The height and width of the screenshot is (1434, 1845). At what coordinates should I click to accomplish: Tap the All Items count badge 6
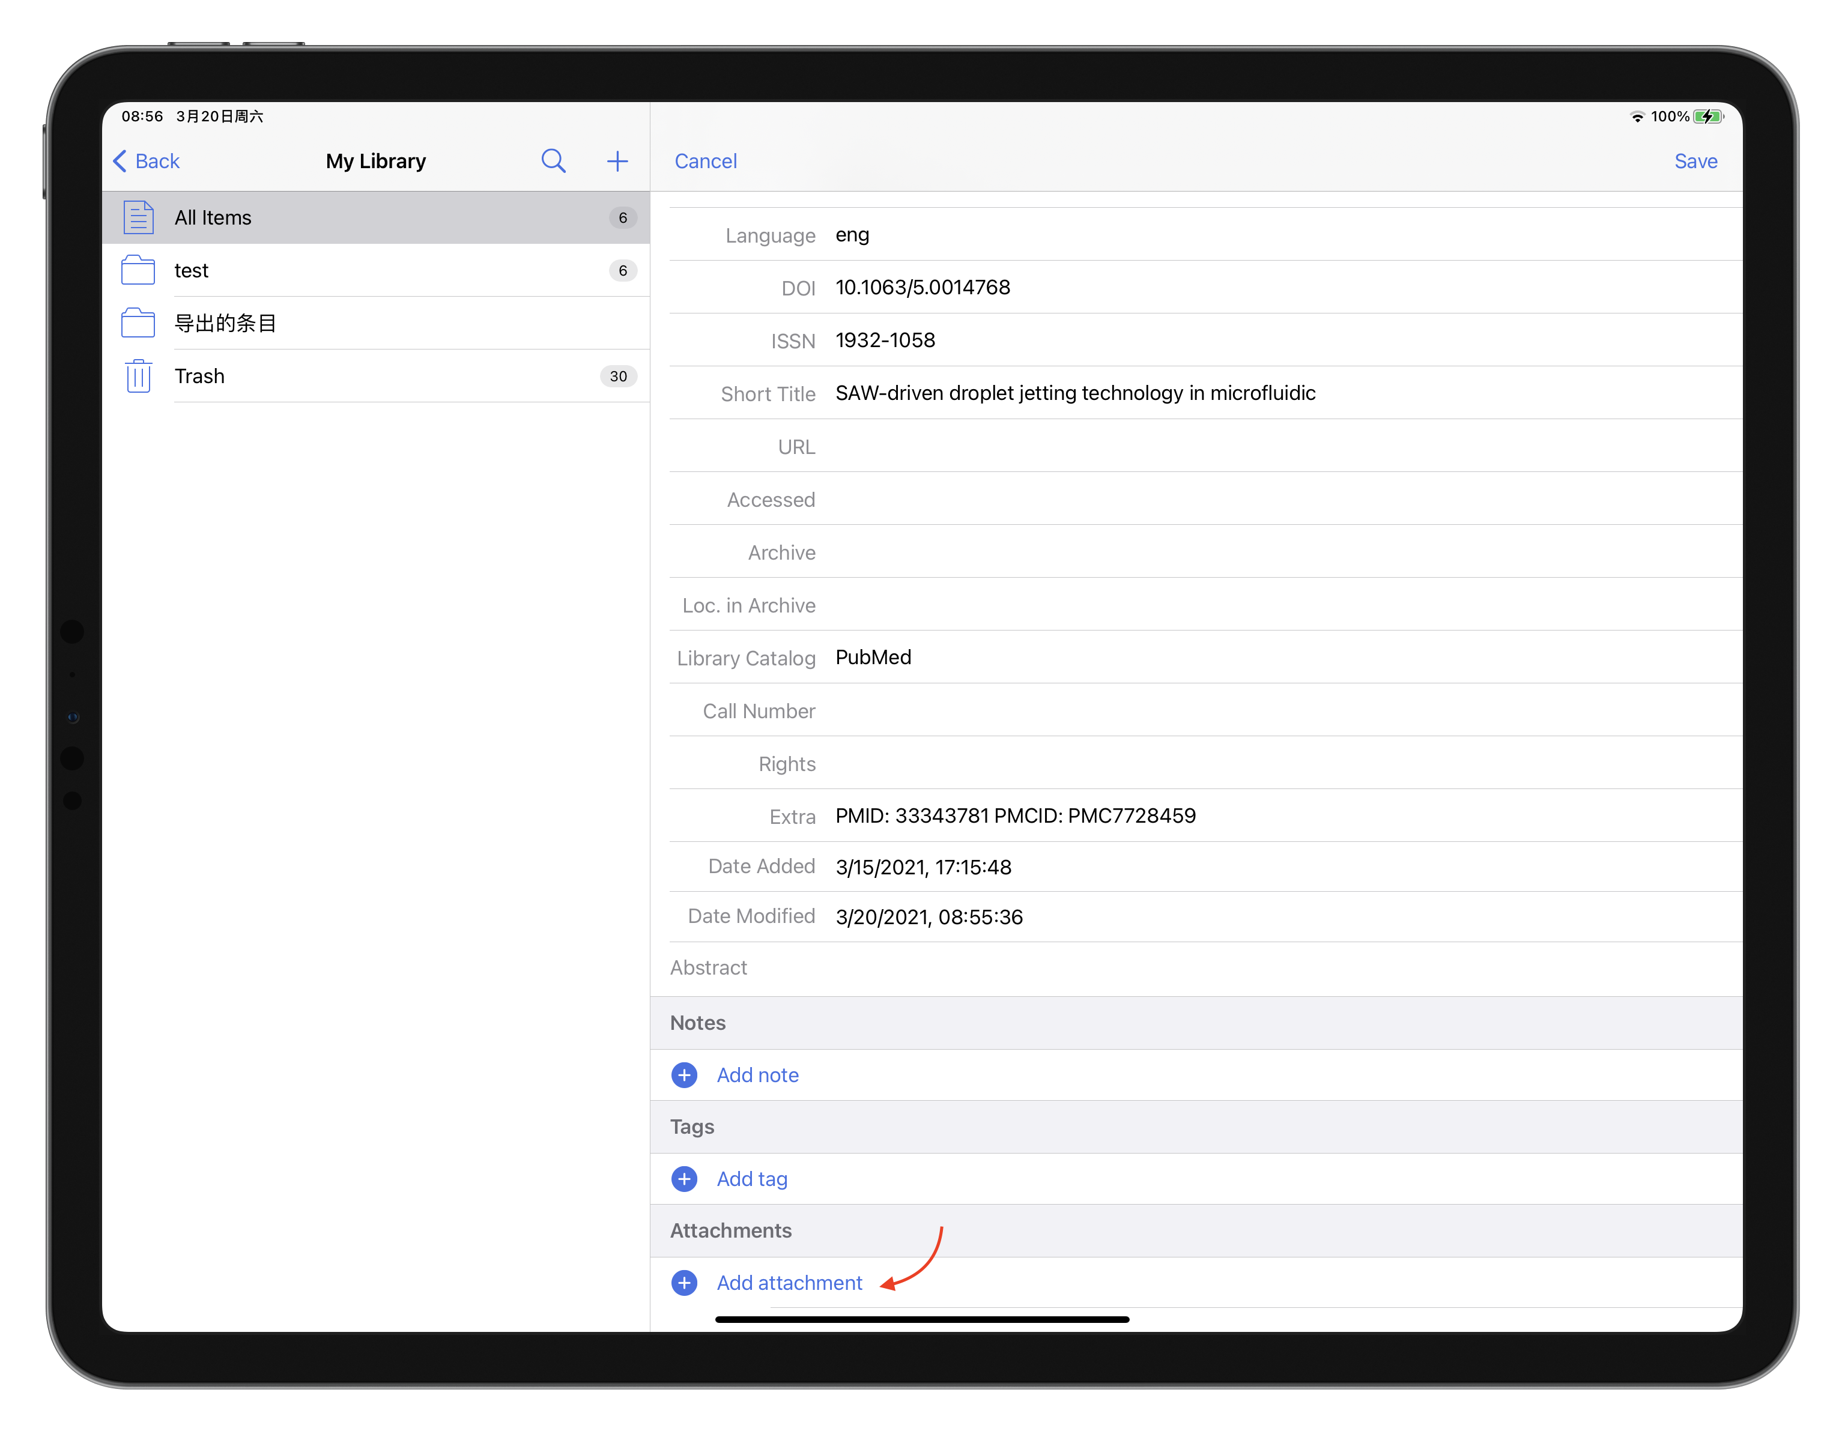click(623, 218)
